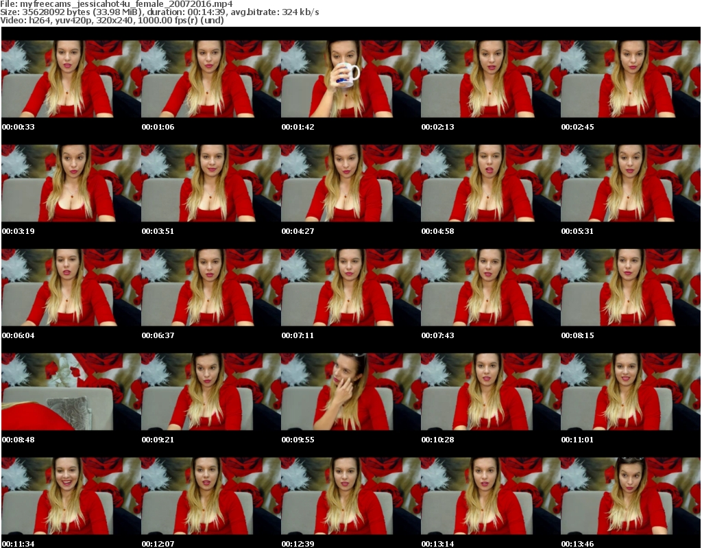702x548 pixels.
Task: Click the 00:12:07 timestamp label
Action: [x=158, y=543]
